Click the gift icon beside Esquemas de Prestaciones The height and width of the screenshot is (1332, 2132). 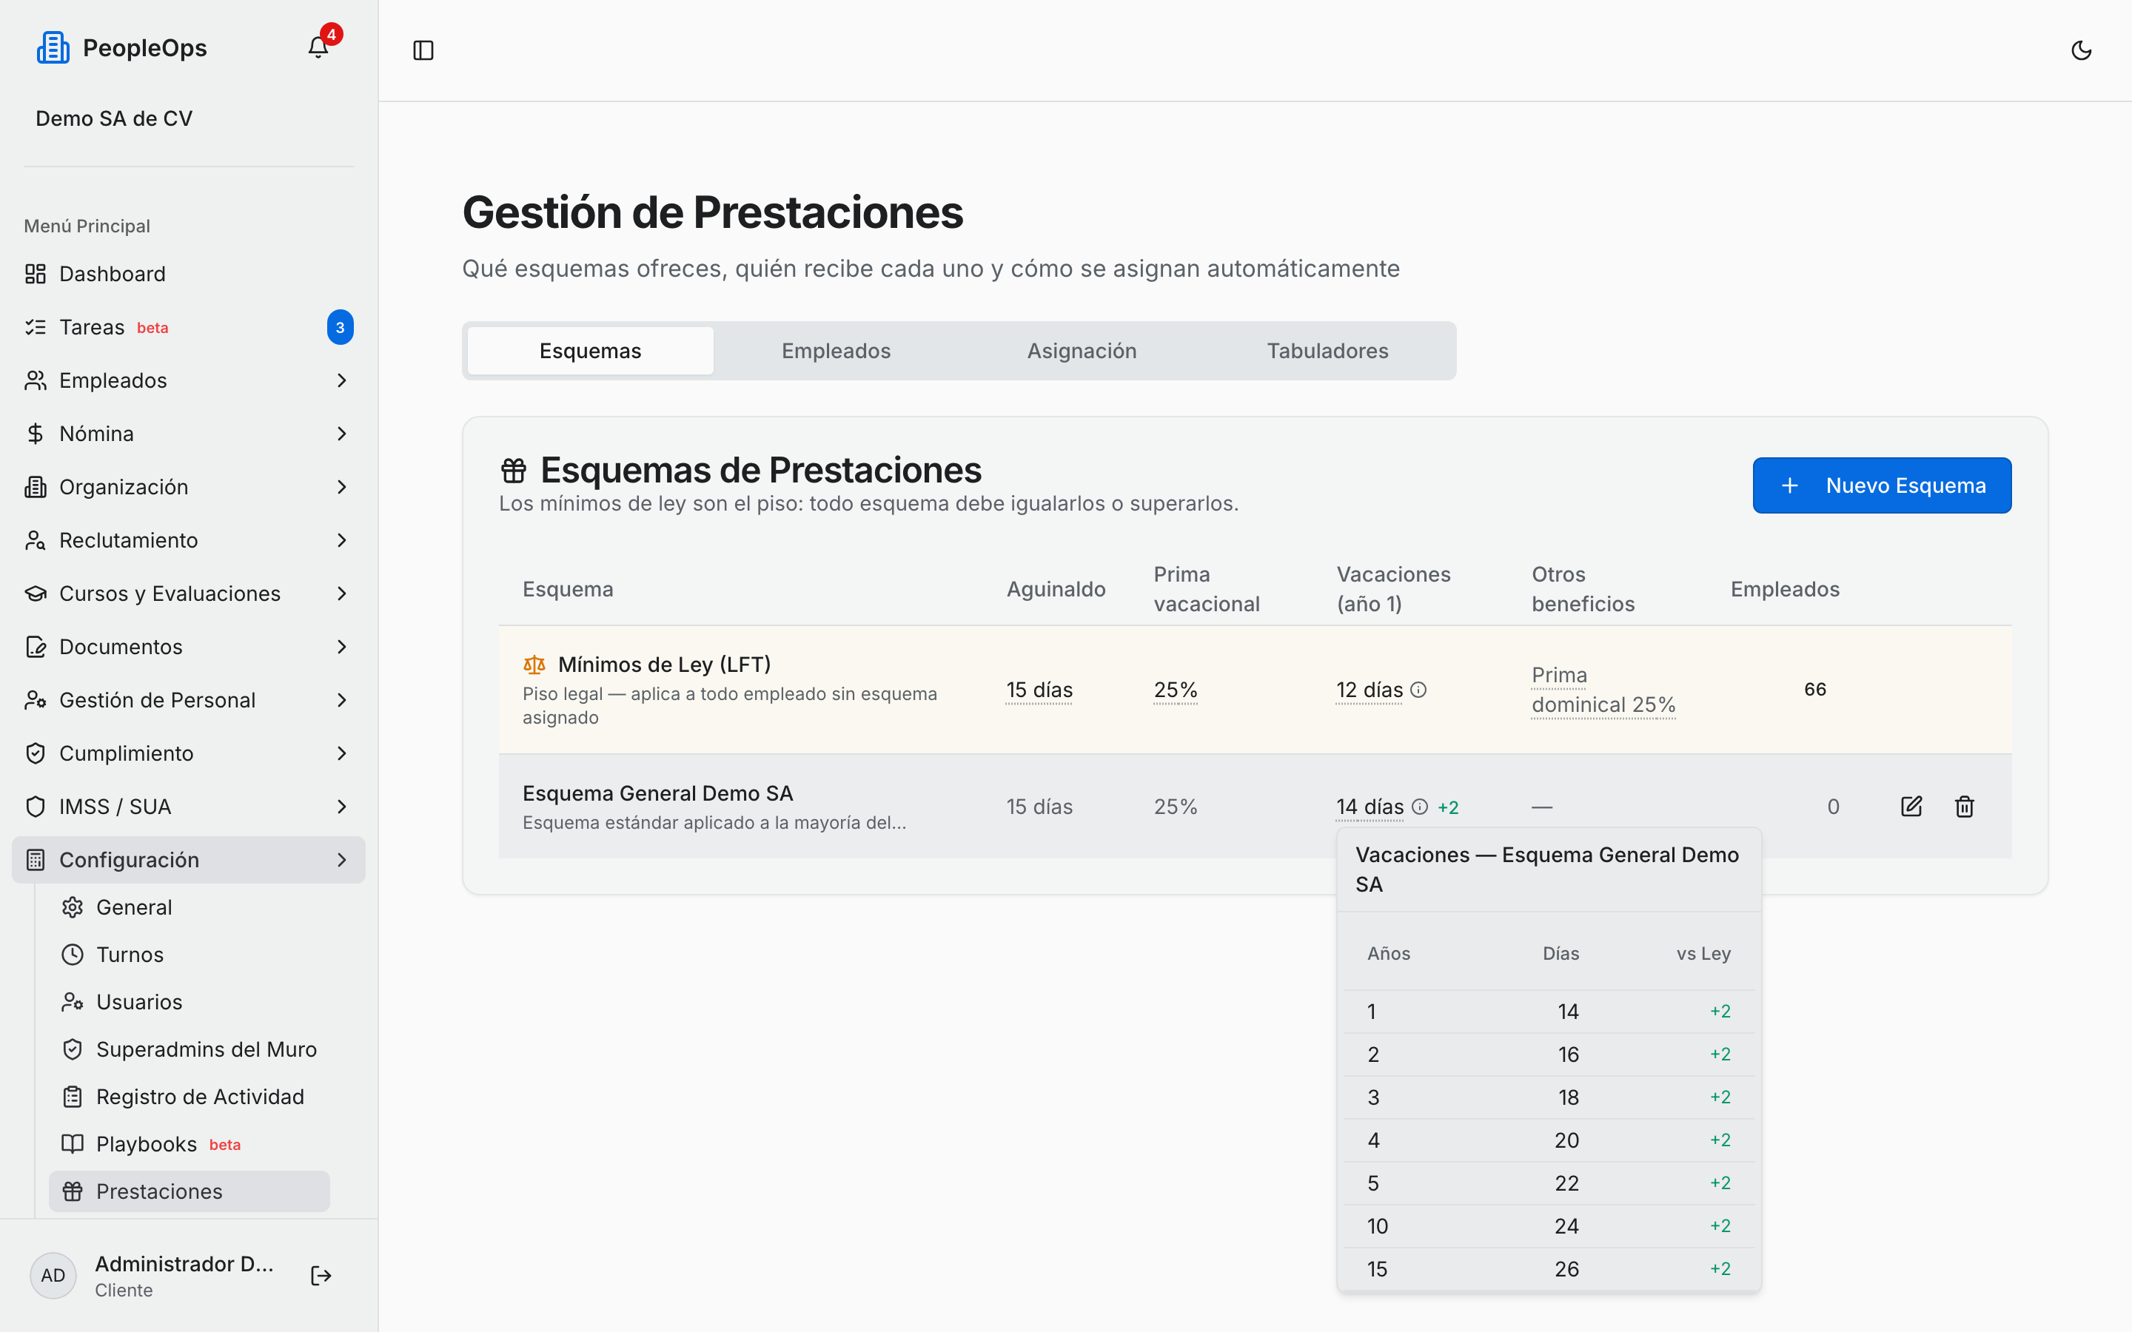tap(514, 471)
